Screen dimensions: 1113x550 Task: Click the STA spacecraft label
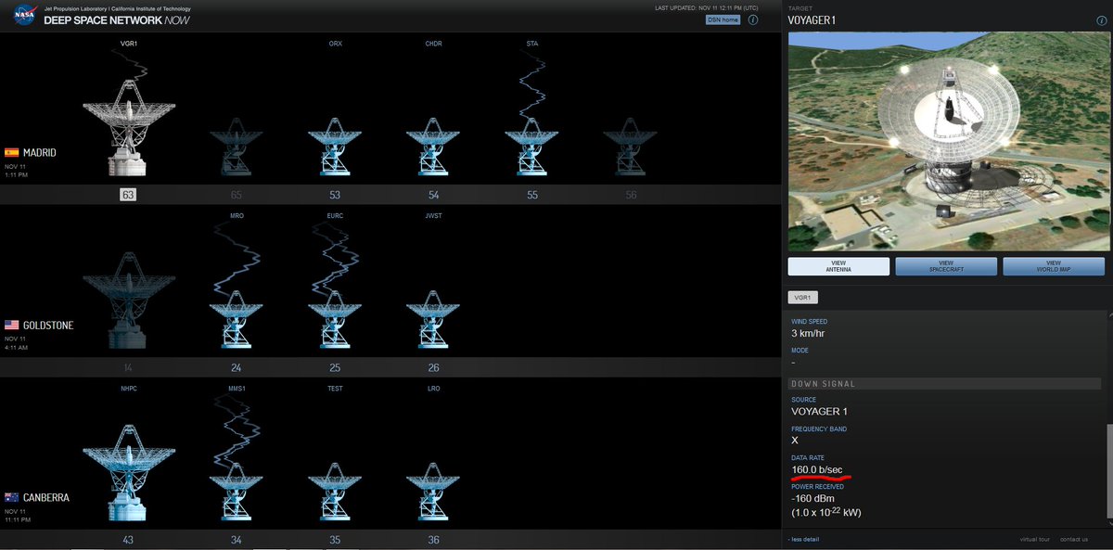pos(532,44)
